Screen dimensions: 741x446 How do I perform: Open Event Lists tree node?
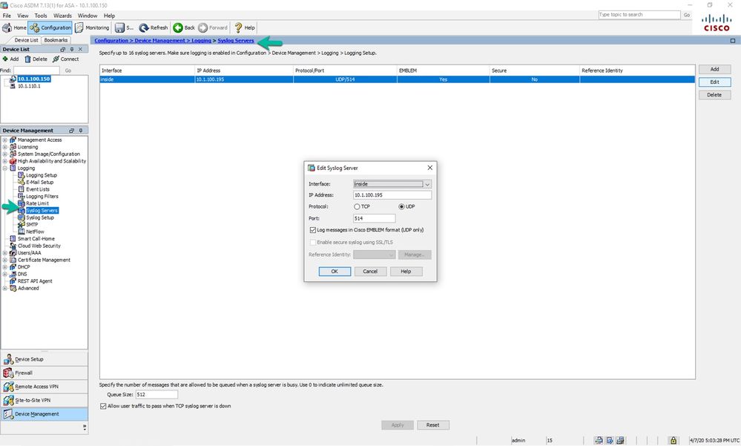pos(38,190)
